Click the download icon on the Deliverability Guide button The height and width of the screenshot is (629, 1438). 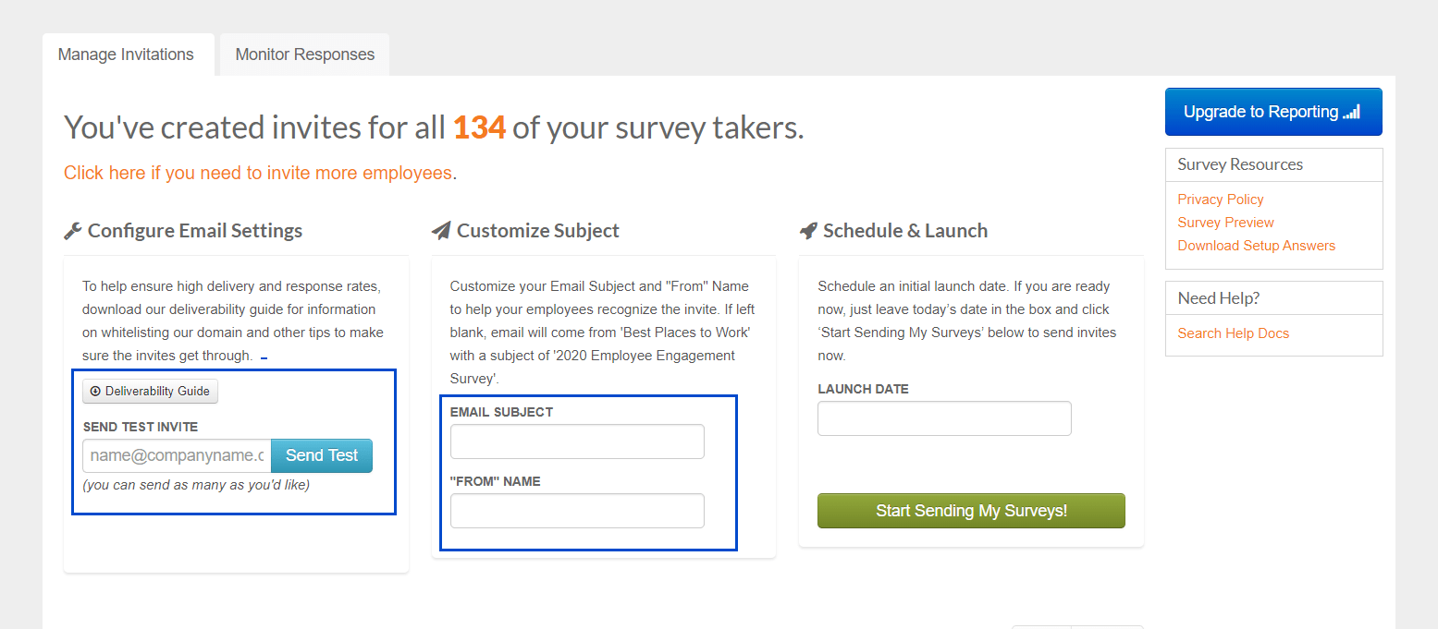tap(94, 391)
